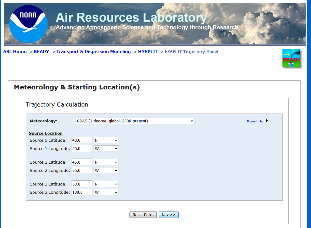Click Source 1 Longitude input field
The image size is (311, 228).
82,149
